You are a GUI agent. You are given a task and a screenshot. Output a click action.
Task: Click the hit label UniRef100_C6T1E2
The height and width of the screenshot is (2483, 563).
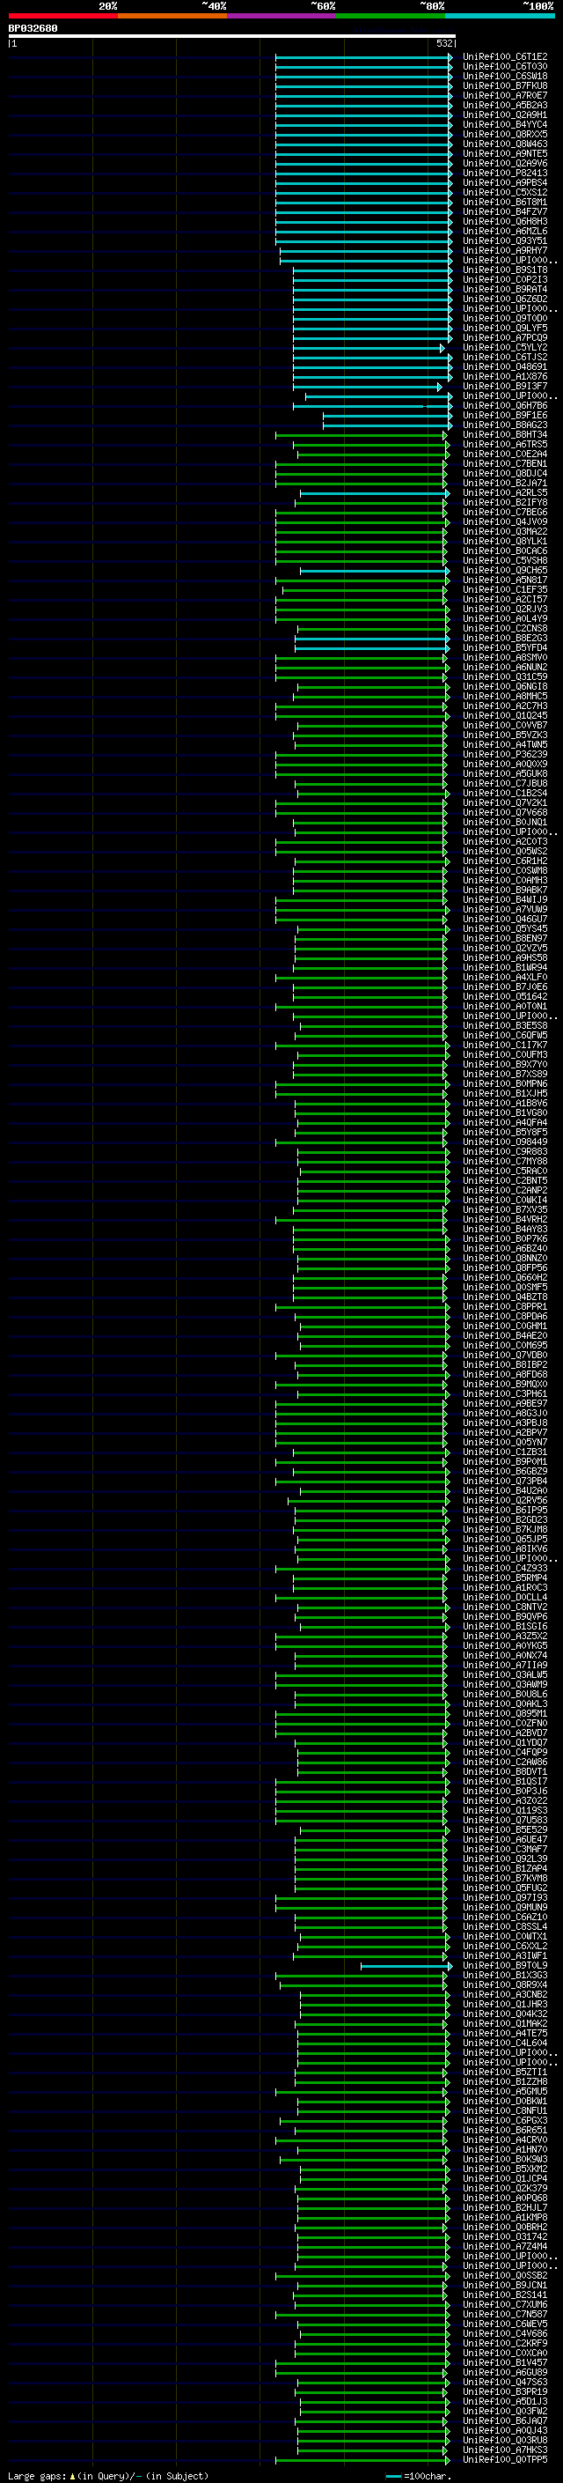point(504,57)
